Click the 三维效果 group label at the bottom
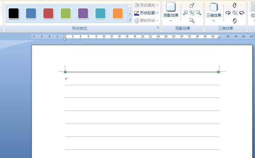Screen dimensions: 255x158 pos(225,29)
